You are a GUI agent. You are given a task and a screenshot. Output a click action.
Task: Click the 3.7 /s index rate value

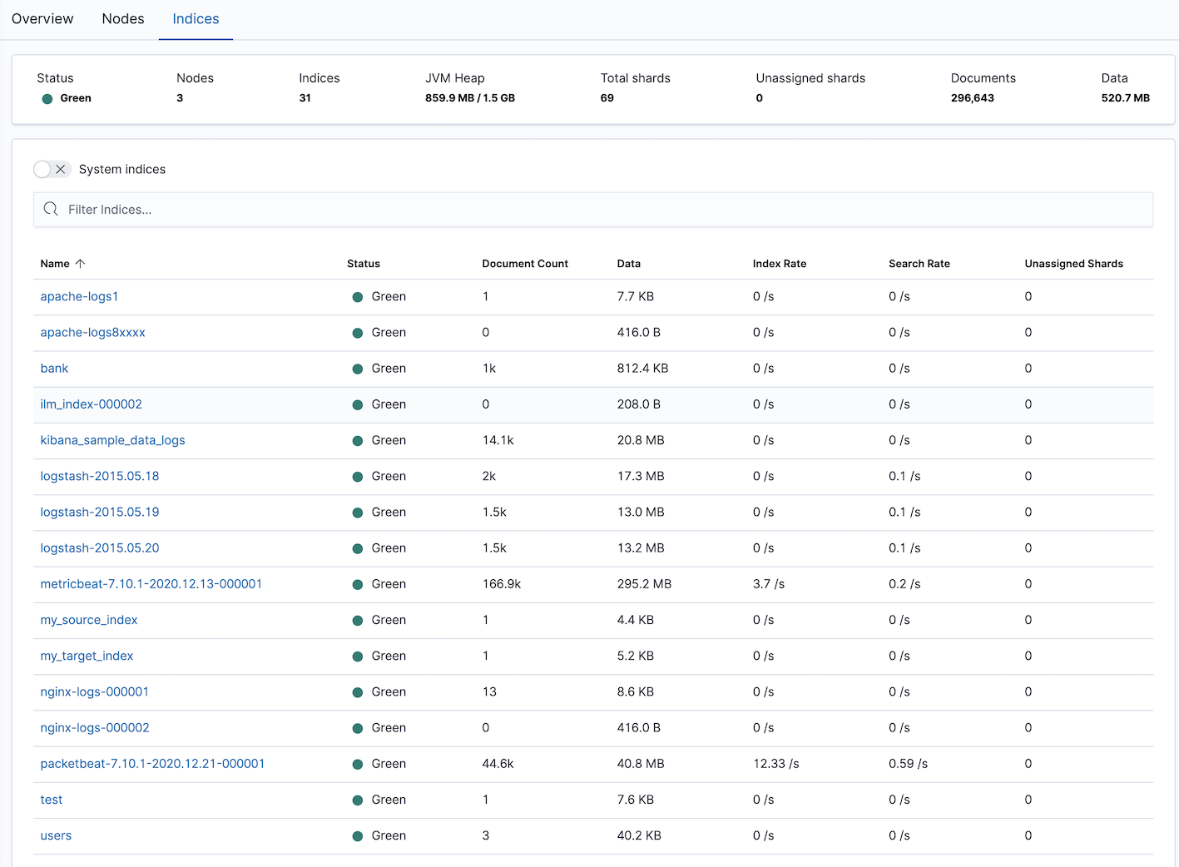pyautogui.click(x=768, y=583)
